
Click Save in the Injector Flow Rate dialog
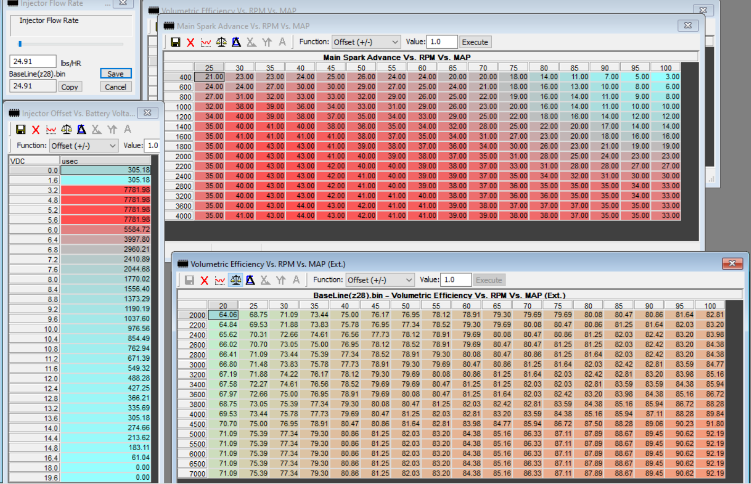pyautogui.click(x=115, y=74)
